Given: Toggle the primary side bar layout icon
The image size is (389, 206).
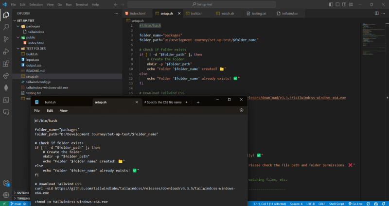Looking at the screenshot, I should point(331,4).
